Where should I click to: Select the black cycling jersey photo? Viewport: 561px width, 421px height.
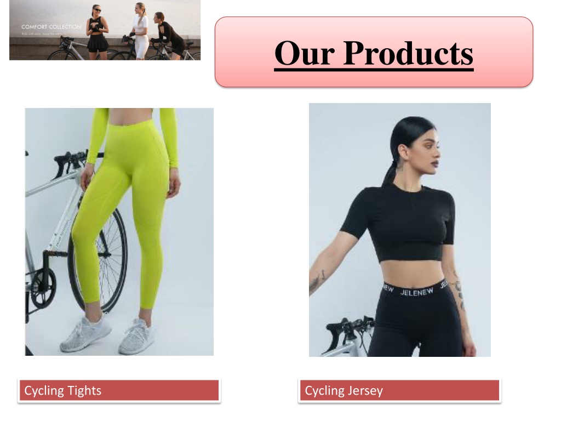(399, 230)
